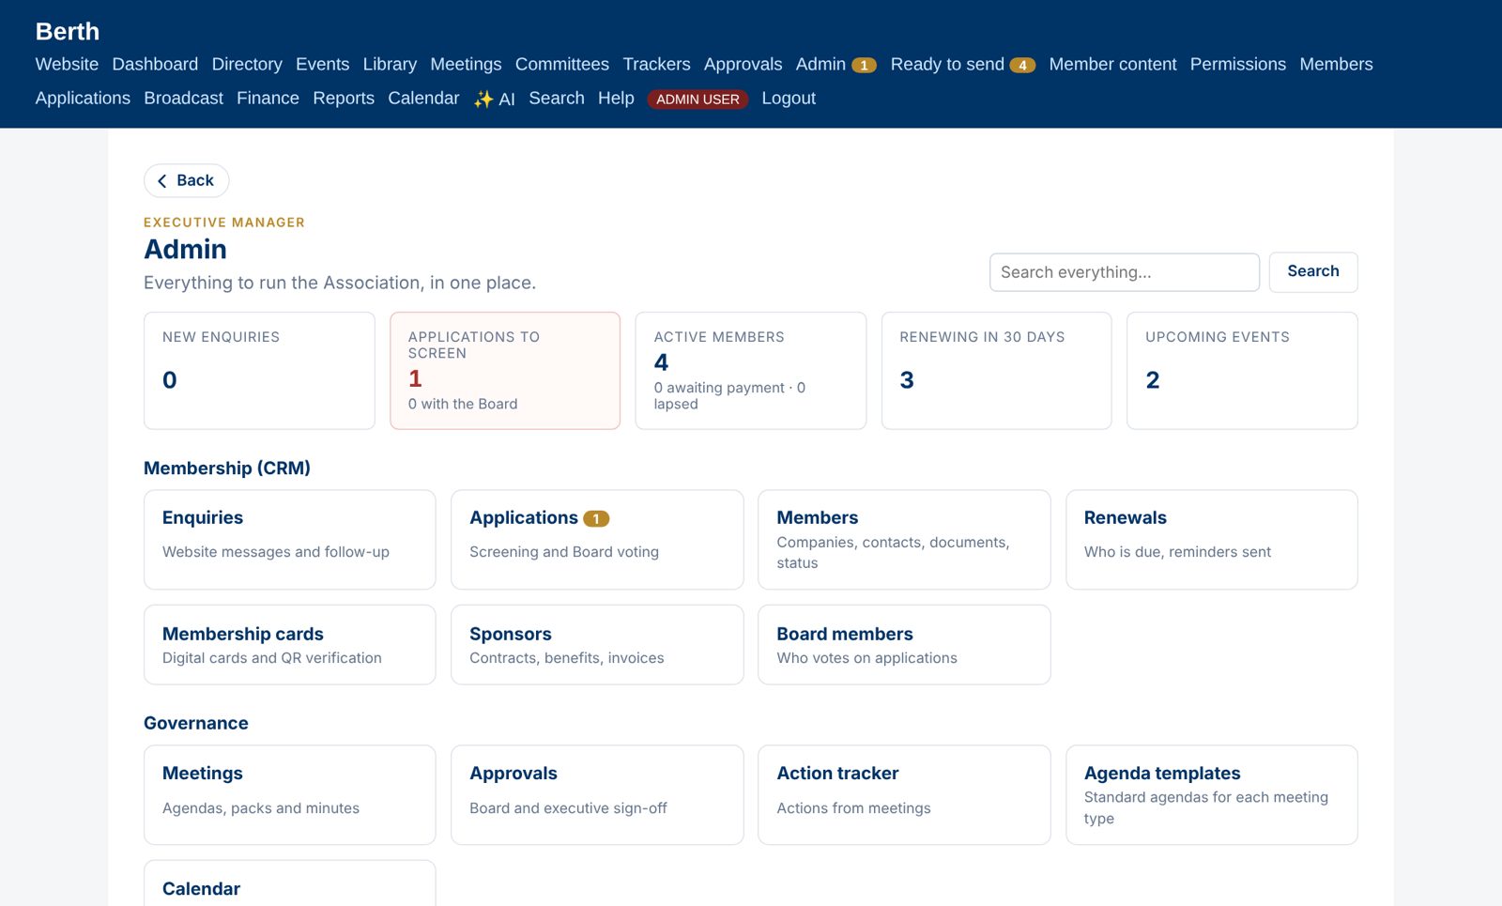The image size is (1502, 906).
Task: Open Reports from the top menu
Action: point(344,98)
